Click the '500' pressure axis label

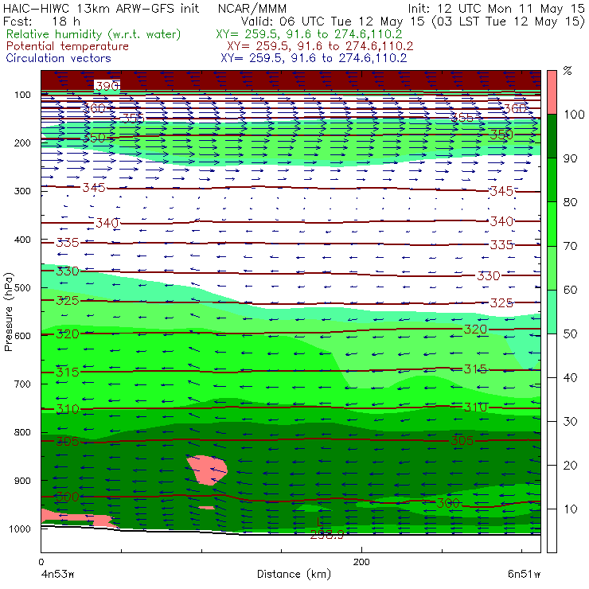pyautogui.click(x=22, y=288)
